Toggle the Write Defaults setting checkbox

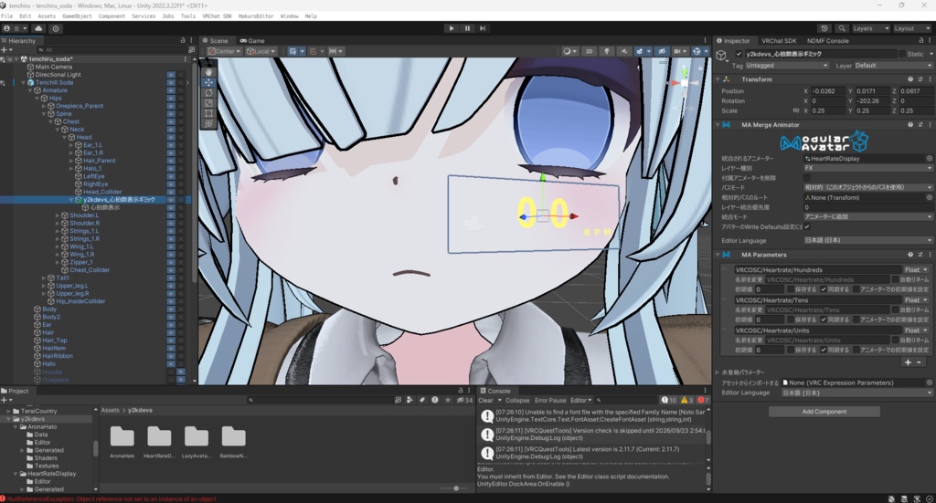point(807,226)
